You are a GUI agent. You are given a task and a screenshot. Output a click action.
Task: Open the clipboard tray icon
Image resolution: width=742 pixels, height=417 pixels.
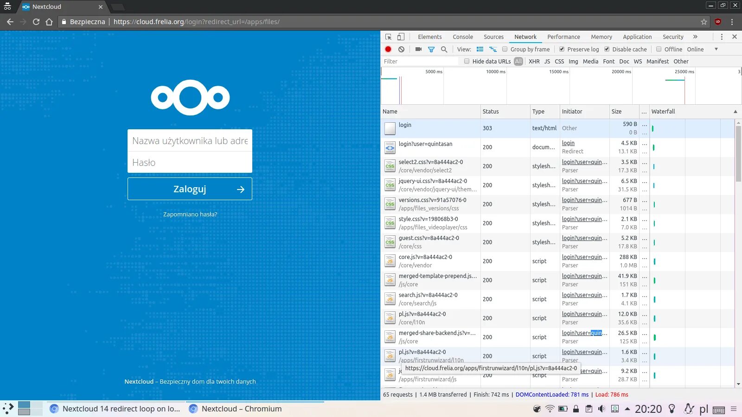click(589, 409)
